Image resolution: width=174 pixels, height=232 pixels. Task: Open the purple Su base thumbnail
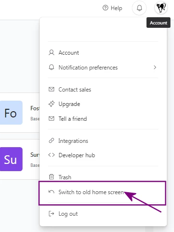point(11,159)
